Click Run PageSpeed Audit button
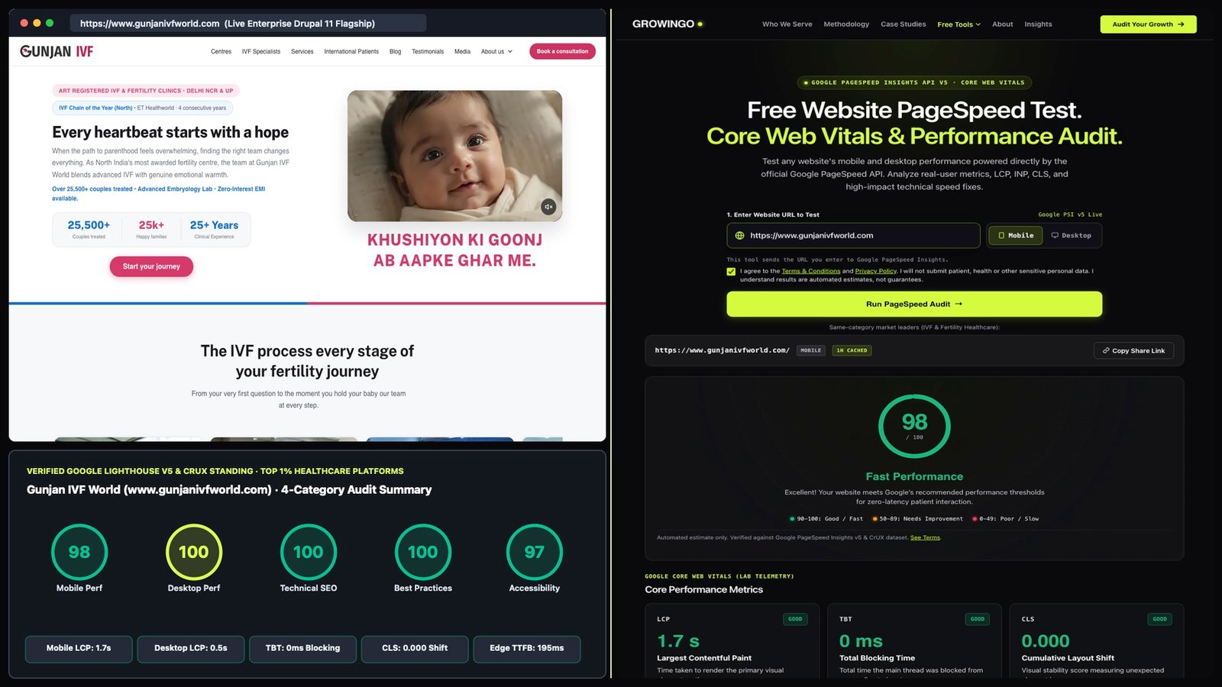Viewport: 1222px width, 687px height. (914, 304)
